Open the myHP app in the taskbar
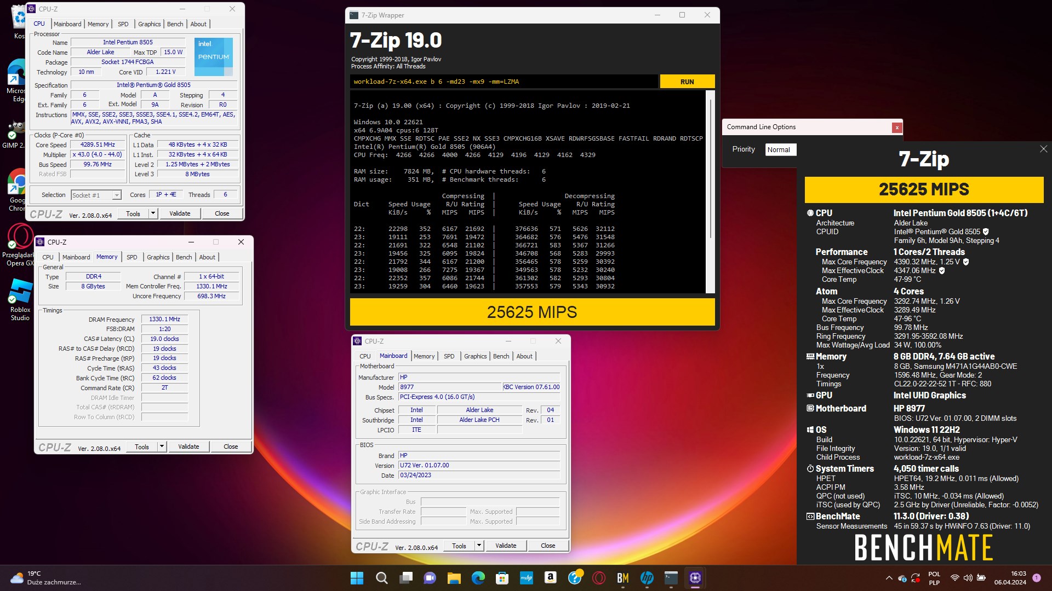 click(527, 578)
